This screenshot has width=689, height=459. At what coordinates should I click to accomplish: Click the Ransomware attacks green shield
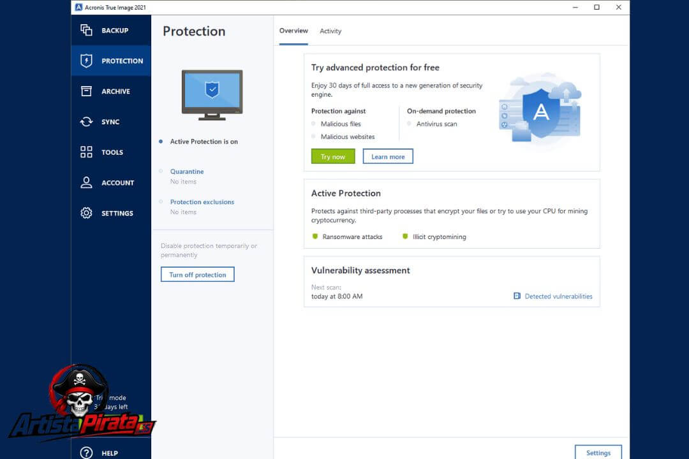(315, 237)
